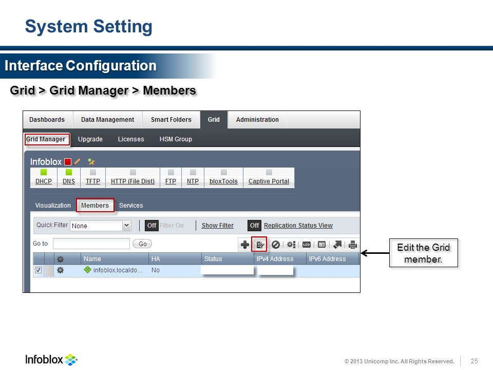Screen dimensions: 493x370
Task: Click the list view toolbar icon
Action: 321,245
